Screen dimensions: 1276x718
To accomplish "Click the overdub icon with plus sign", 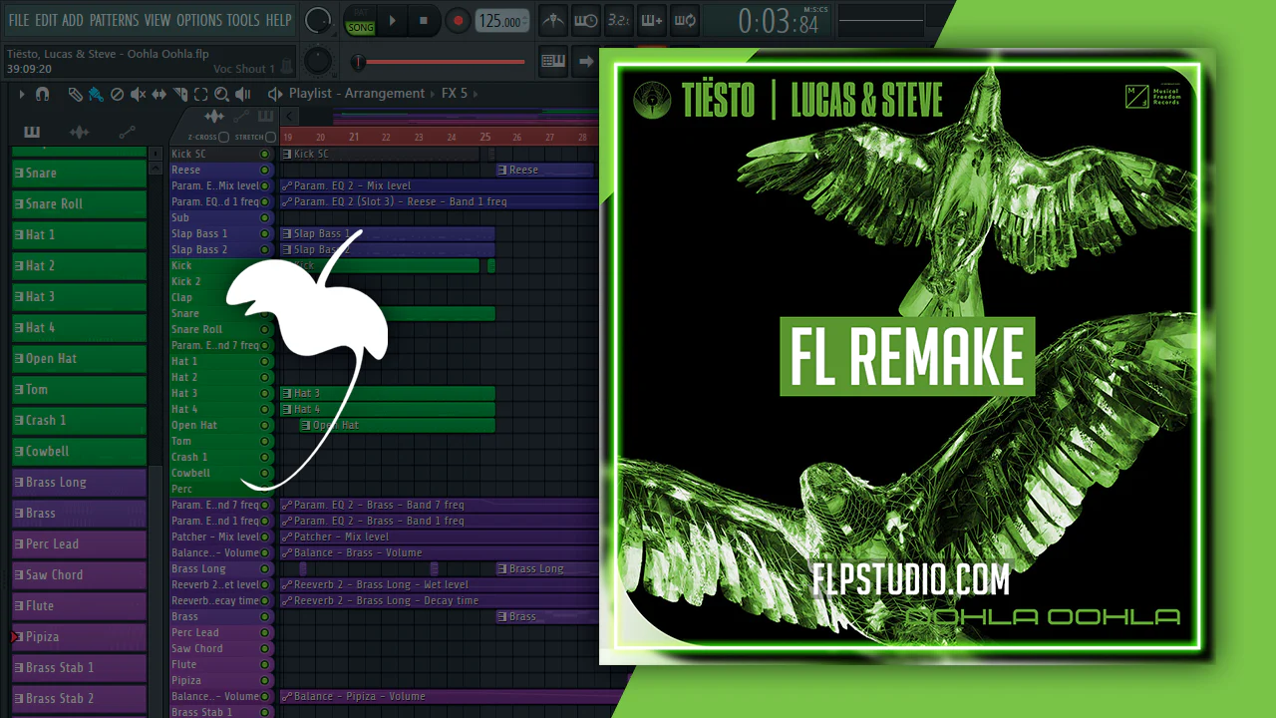I will click(651, 20).
